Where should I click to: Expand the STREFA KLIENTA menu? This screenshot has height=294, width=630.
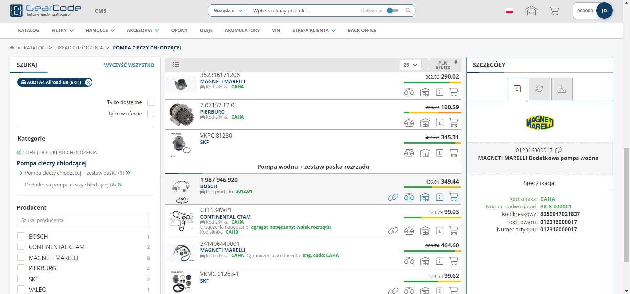314,30
